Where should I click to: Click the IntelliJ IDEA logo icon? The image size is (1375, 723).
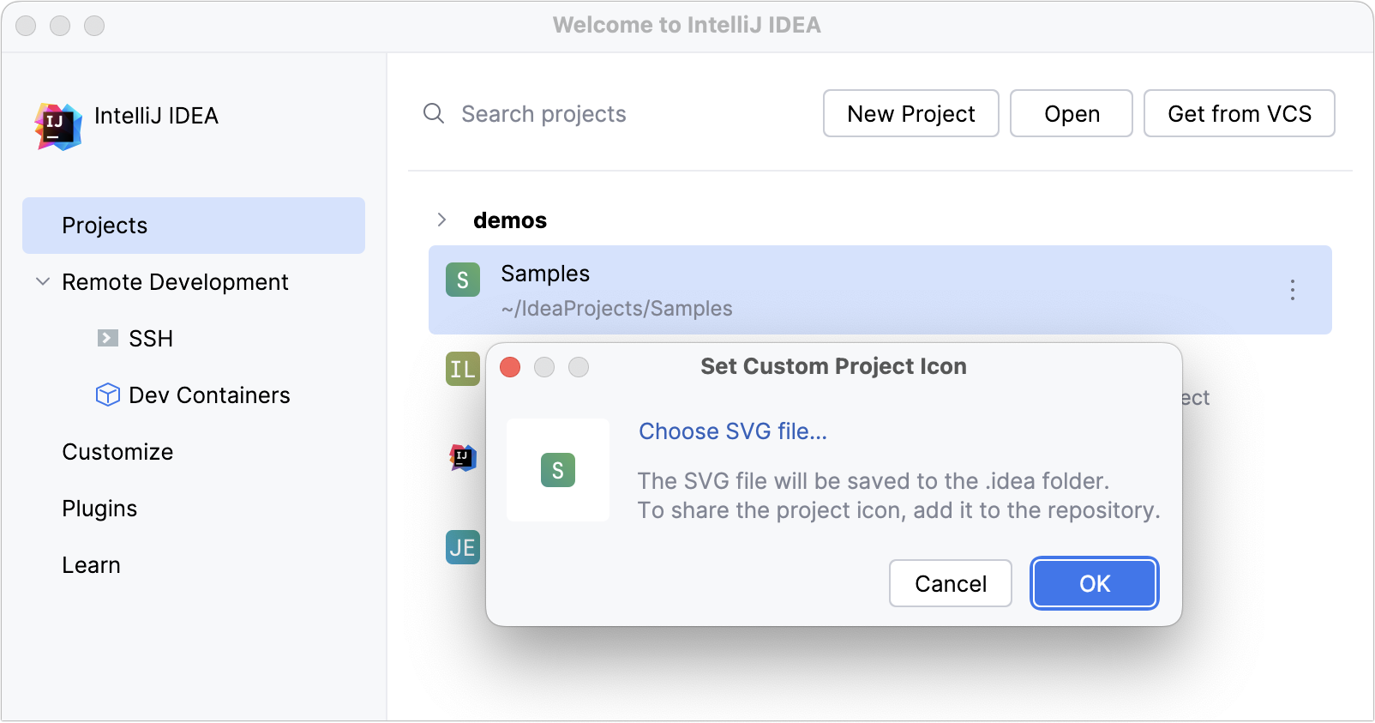(x=58, y=126)
